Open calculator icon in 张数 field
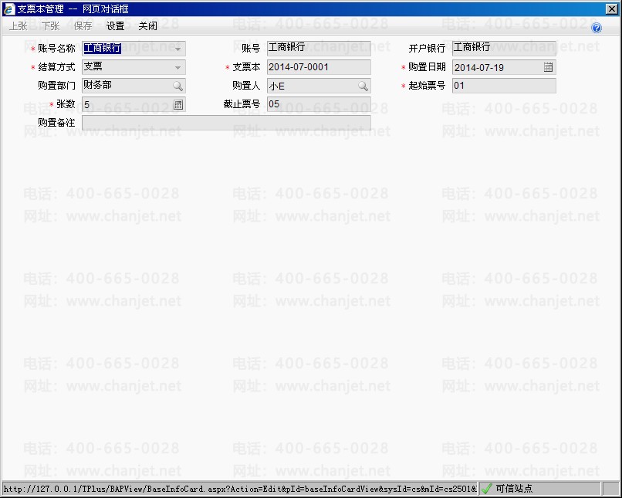 click(178, 105)
